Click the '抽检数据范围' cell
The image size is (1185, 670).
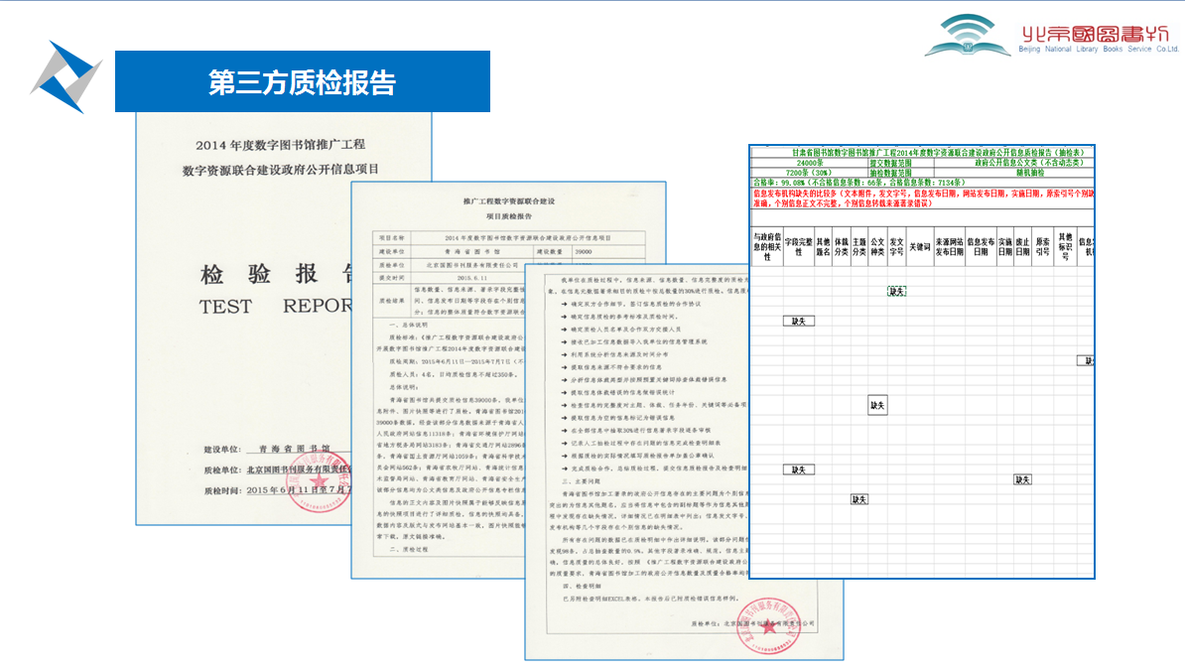pos(900,173)
